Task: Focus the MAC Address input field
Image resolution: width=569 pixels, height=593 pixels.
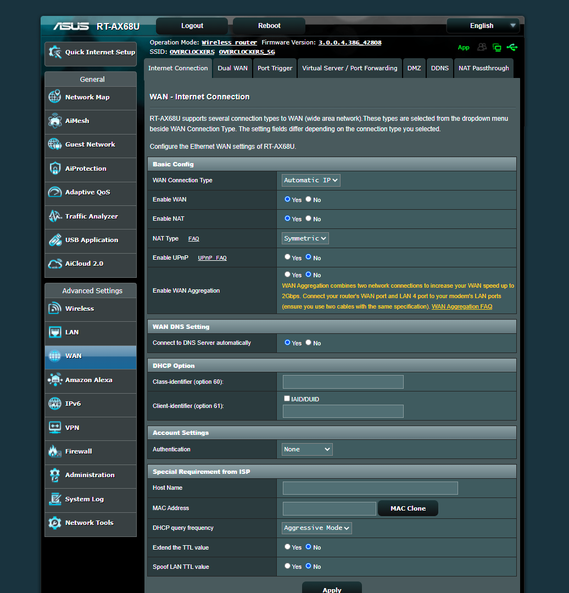Action: coord(330,508)
